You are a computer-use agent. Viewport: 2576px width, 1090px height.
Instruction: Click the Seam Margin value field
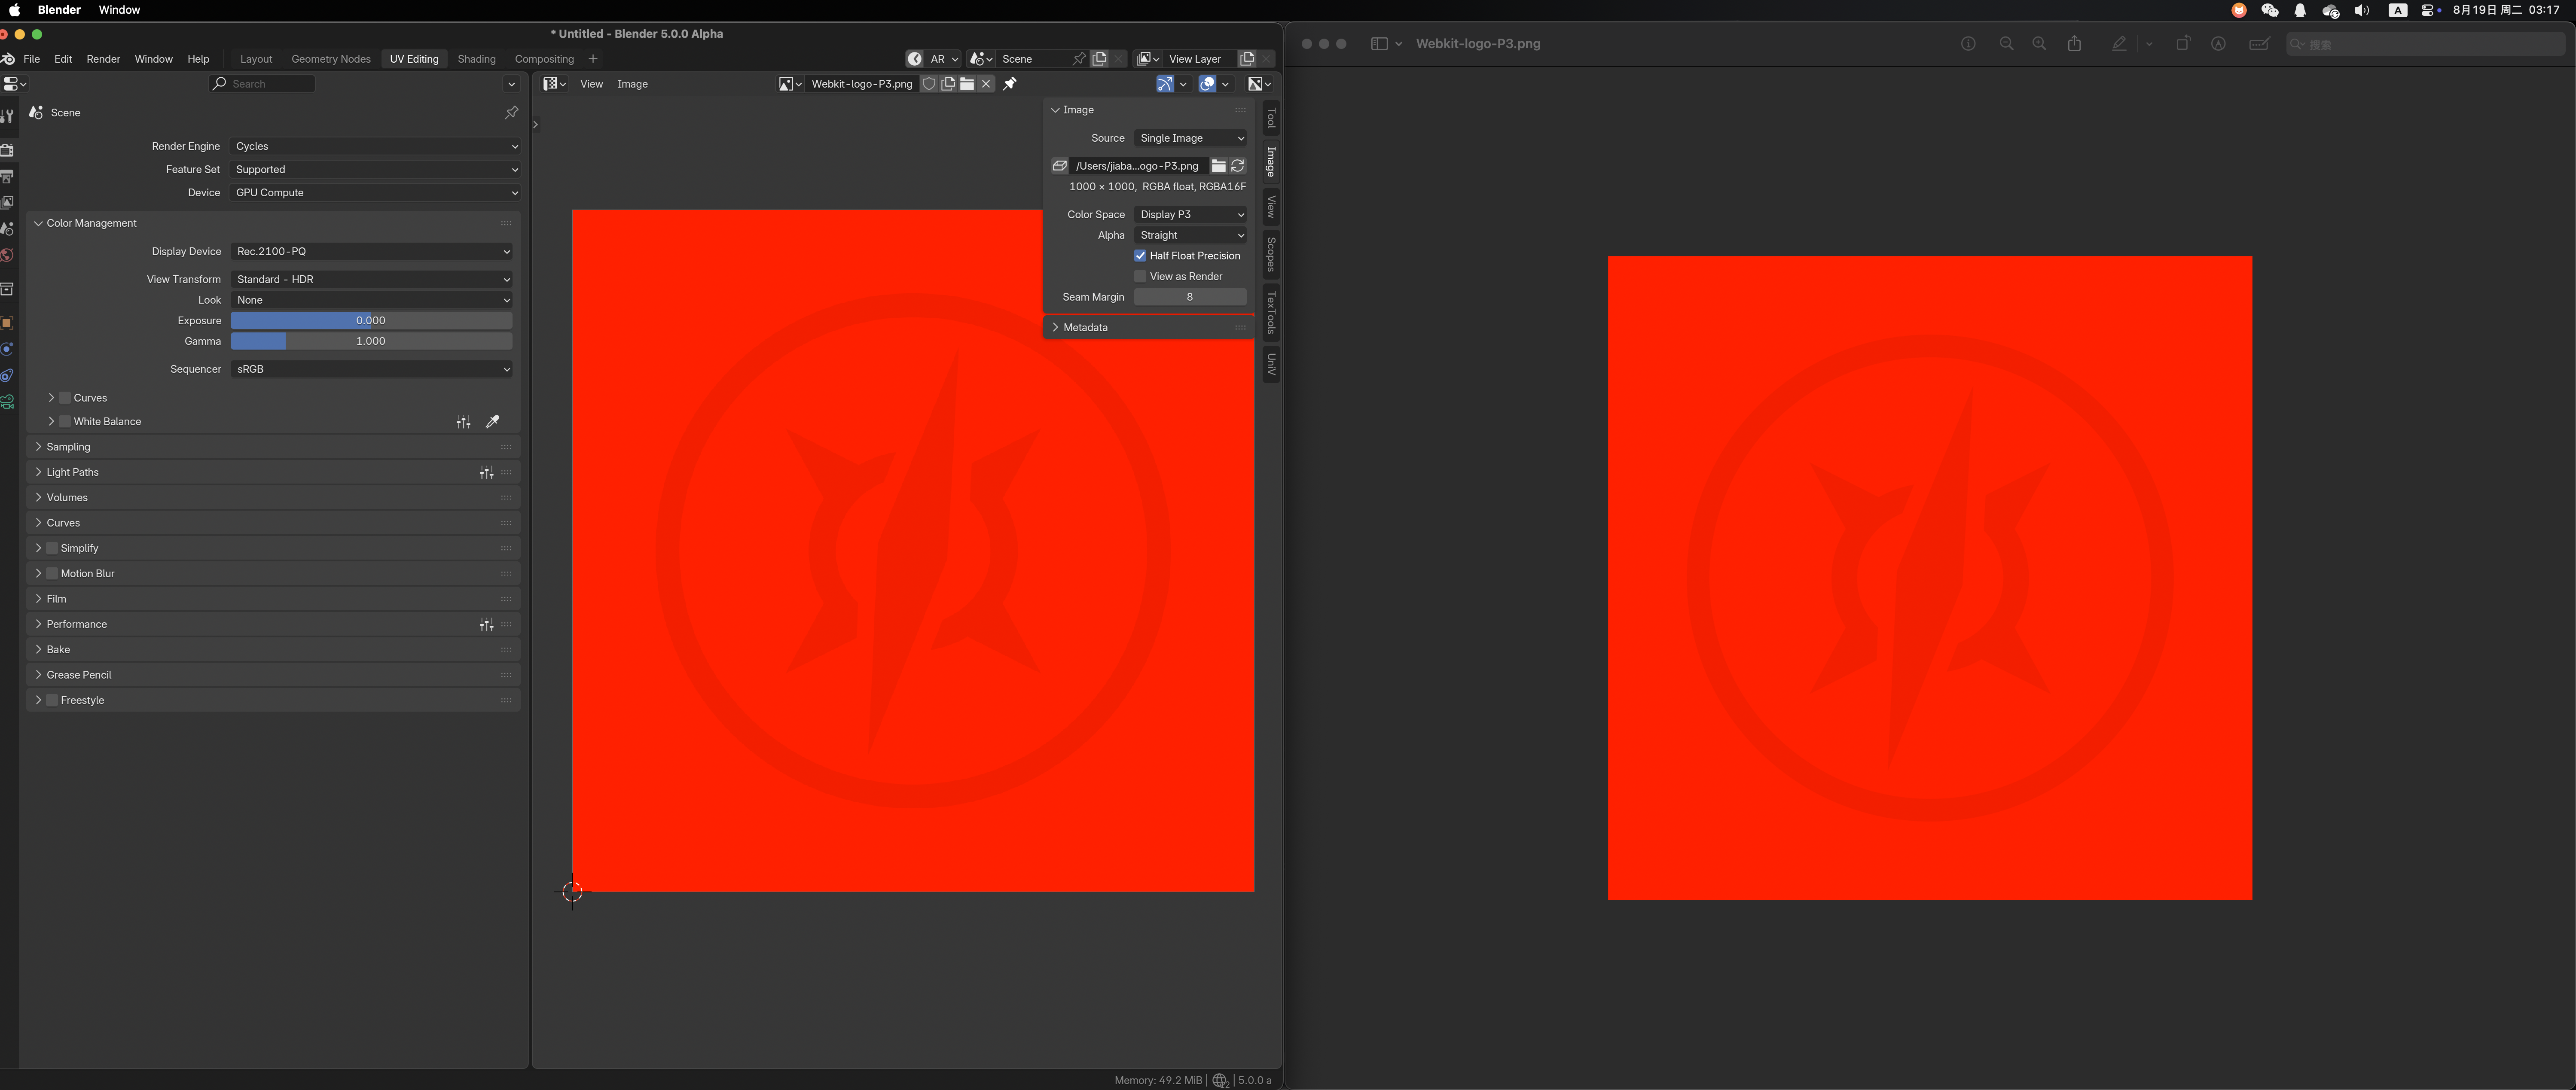(1189, 297)
